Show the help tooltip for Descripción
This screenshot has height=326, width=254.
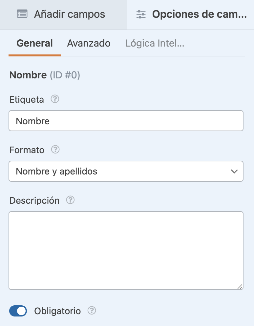point(70,200)
